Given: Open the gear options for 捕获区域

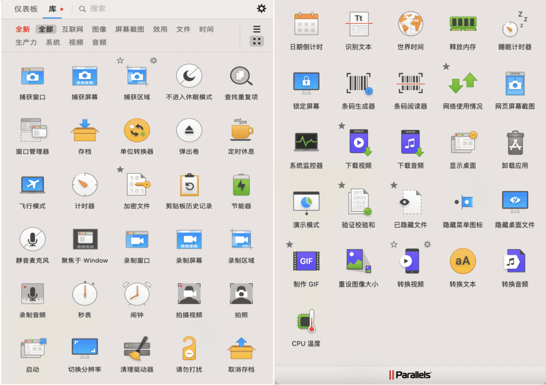Looking at the screenshot, I should 154,61.
